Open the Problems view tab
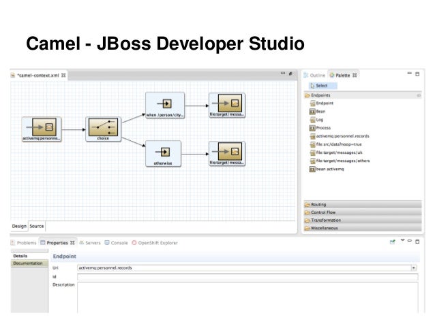 (x=24, y=243)
